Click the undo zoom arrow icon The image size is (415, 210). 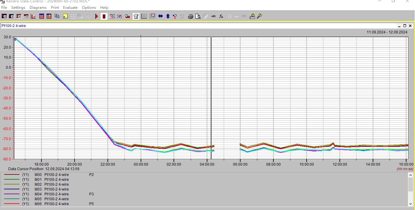175,16
